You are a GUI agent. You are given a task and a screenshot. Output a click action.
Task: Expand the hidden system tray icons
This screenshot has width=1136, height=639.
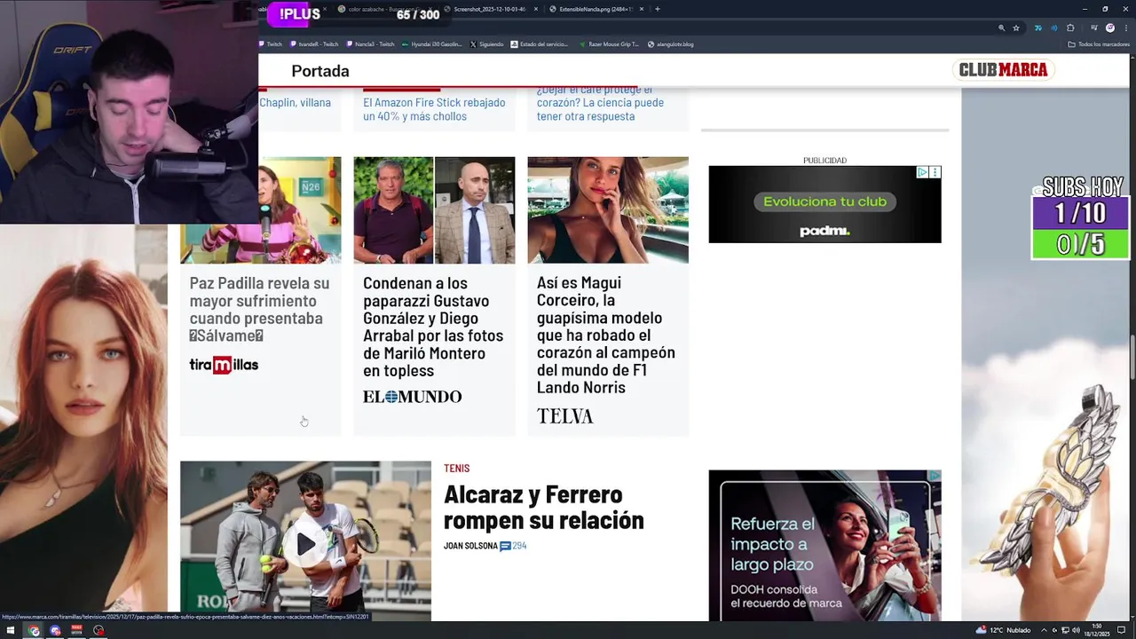point(1044,630)
